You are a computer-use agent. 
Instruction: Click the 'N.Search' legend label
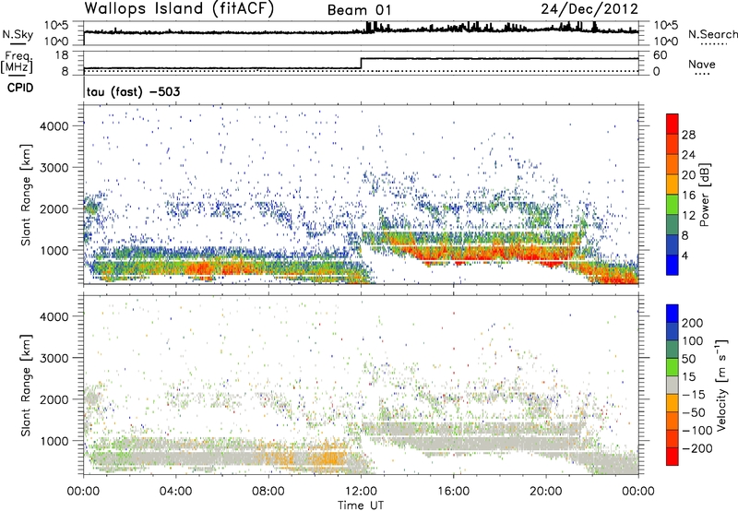[x=713, y=34]
